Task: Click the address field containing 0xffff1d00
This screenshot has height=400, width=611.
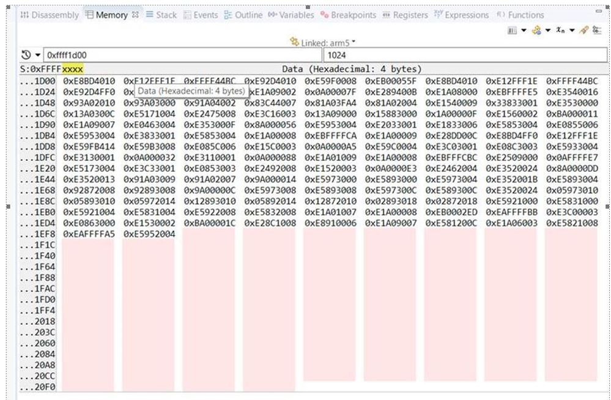Action: (183, 55)
